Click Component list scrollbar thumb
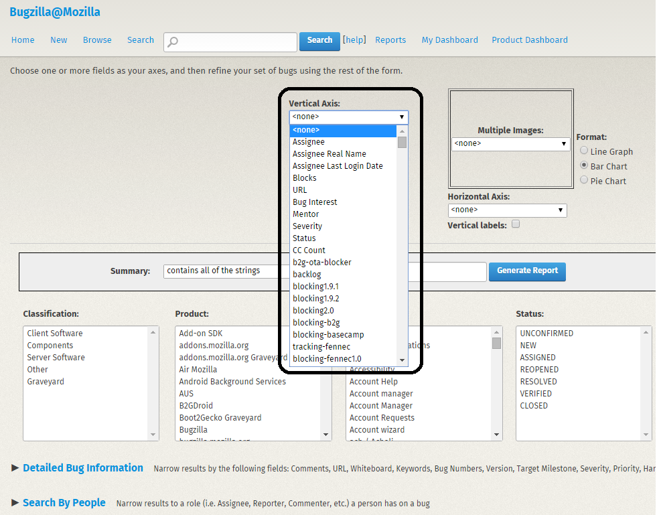 (496, 344)
